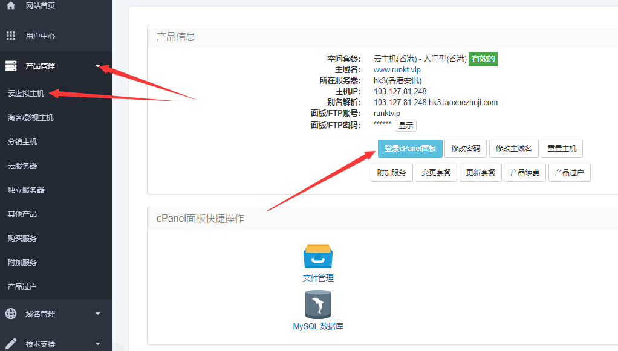Select the IP text 103.127.81.248

point(400,91)
